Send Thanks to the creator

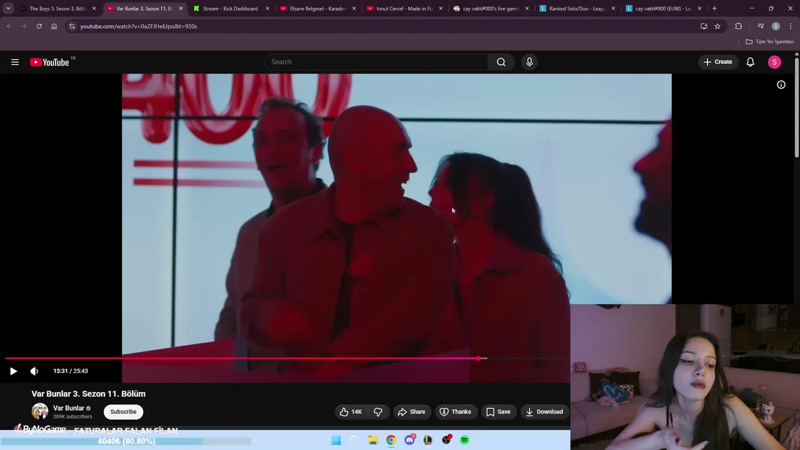(455, 412)
